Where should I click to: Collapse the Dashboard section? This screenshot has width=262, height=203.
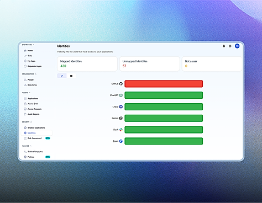tap(34, 45)
